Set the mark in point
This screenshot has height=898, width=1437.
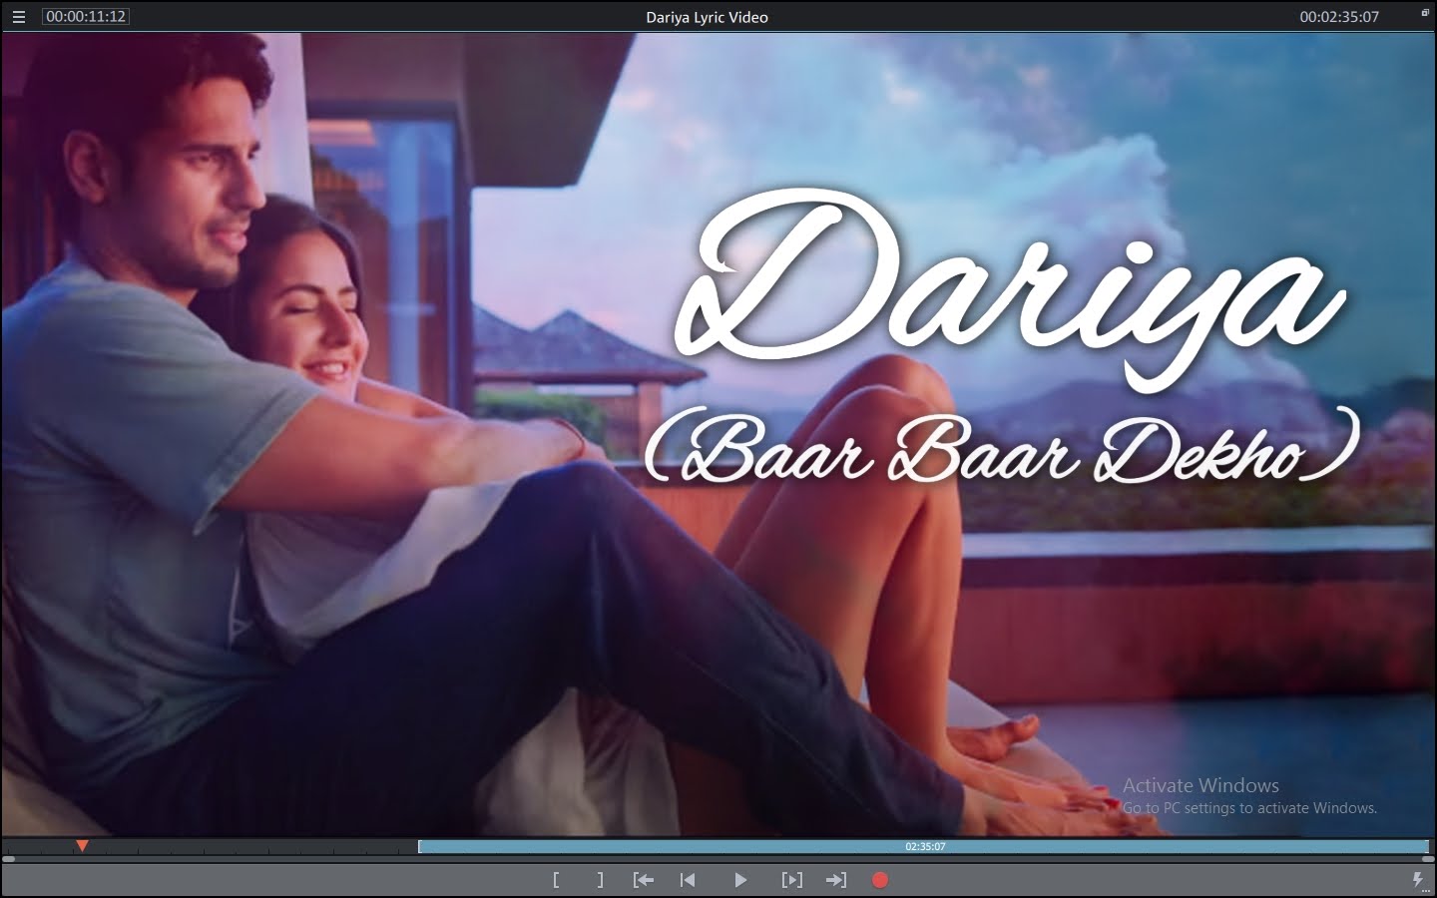tap(556, 880)
